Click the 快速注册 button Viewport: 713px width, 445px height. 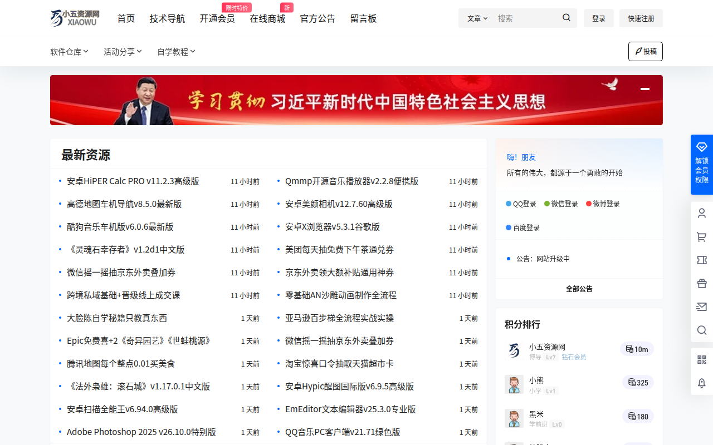tap(641, 18)
